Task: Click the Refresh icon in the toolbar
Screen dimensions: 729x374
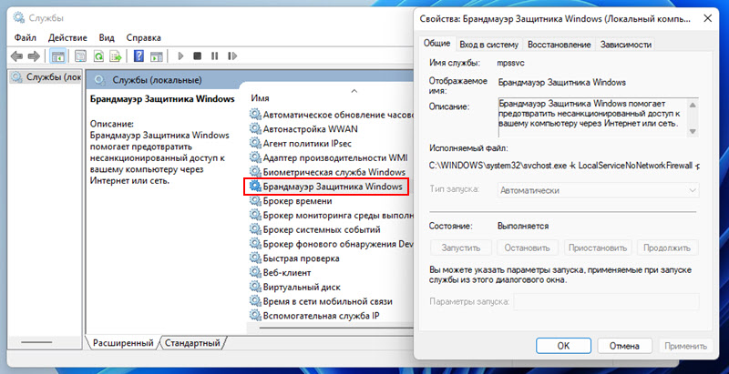Action: coord(98,56)
